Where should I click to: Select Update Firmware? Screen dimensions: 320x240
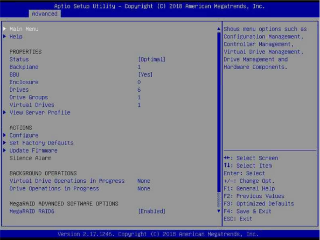33,150
